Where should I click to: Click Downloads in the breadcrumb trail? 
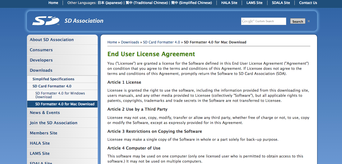click(130, 42)
